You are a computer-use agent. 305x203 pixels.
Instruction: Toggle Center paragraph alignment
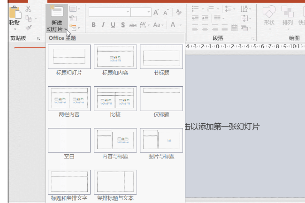(x=205, y=28)
